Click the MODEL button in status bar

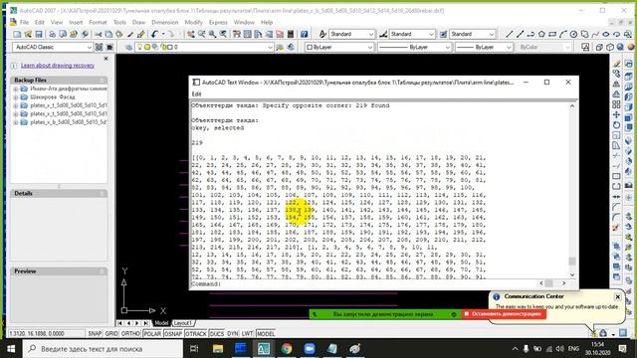click(x=266, y=334)
